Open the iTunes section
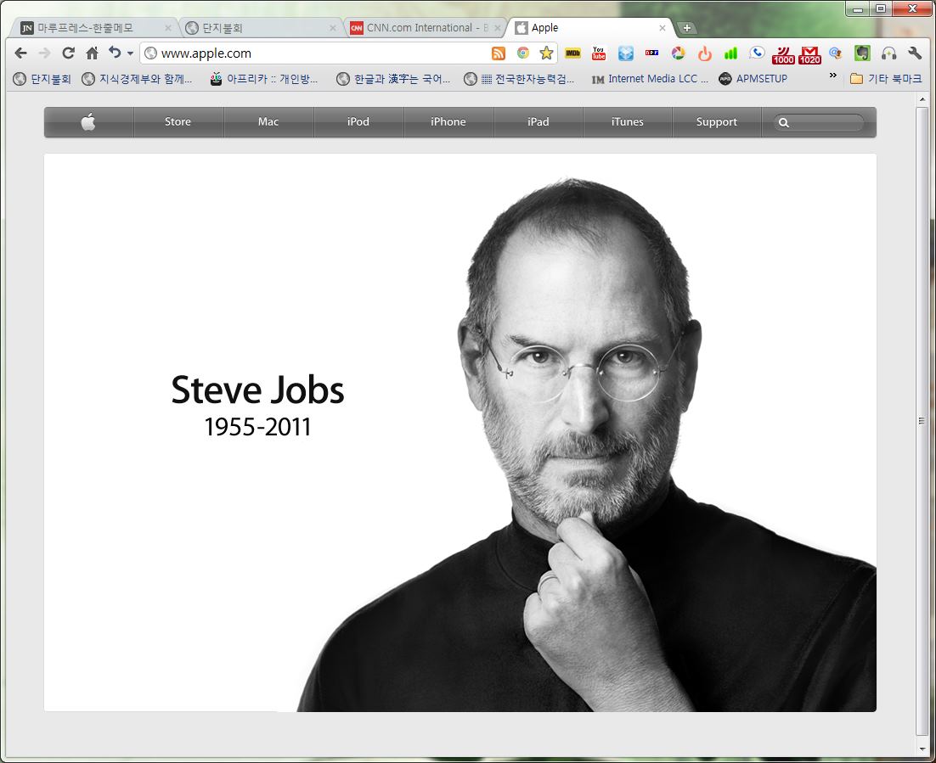The image size is (936, 763). [x=628, y=121]
